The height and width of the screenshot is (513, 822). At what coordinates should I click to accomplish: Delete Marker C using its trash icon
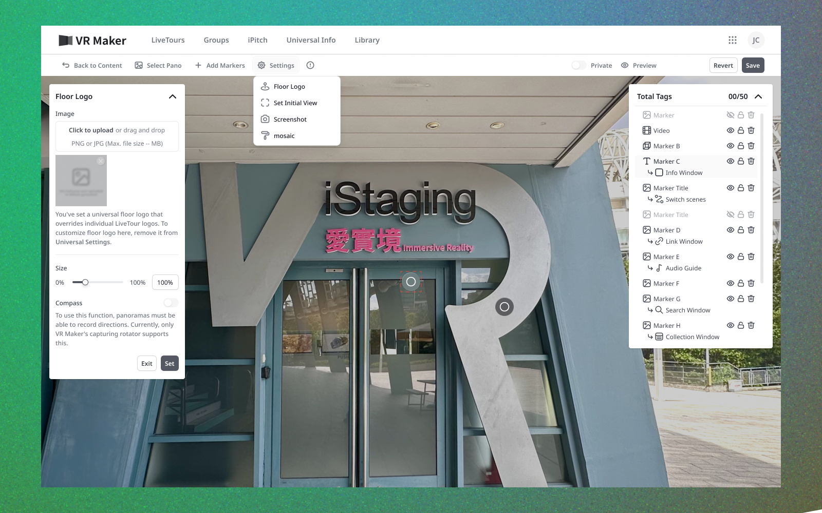[x=751, y=161]
